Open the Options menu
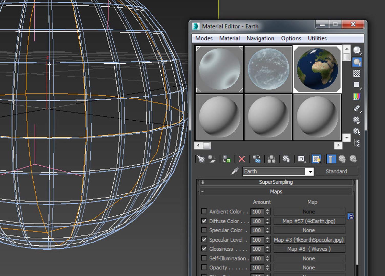Screen dimensions: 385x276 click(291, 38)
